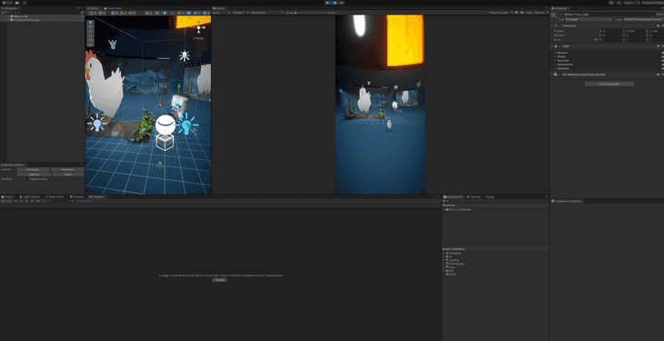Screen dimensions: 664x341
Task: Open the Display 1 dropdown in Game view
Action: (240, 13)
